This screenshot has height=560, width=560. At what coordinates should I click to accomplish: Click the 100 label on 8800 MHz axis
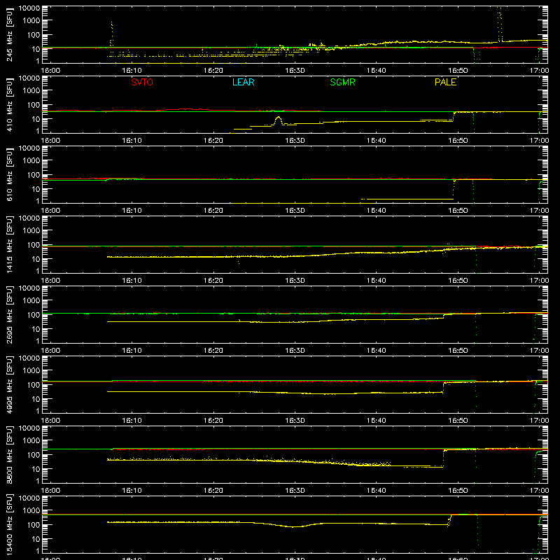[x=34, y=454]
